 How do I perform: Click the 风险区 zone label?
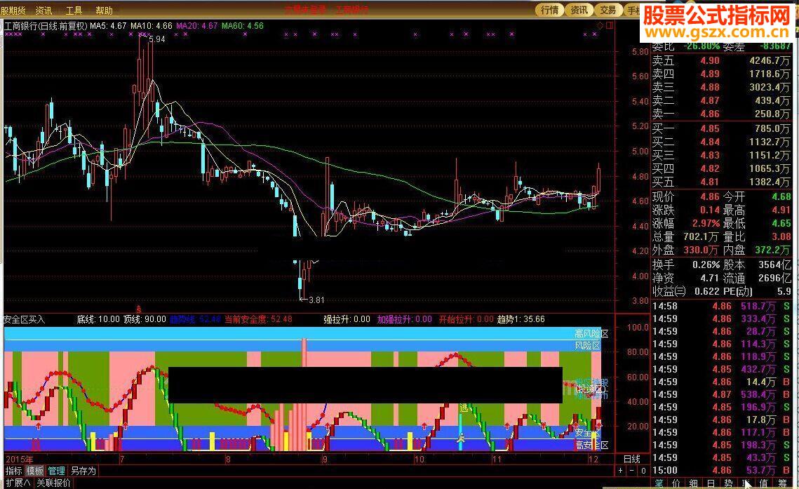(x=588, y=345)
